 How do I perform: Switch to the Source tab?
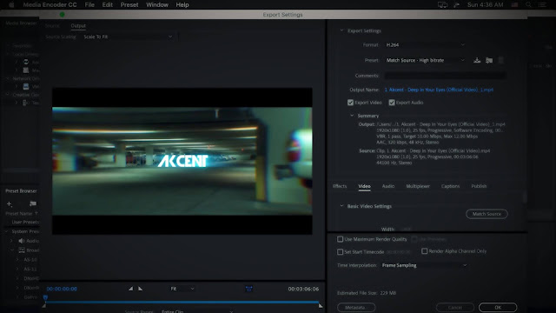[x=52, y=25]
